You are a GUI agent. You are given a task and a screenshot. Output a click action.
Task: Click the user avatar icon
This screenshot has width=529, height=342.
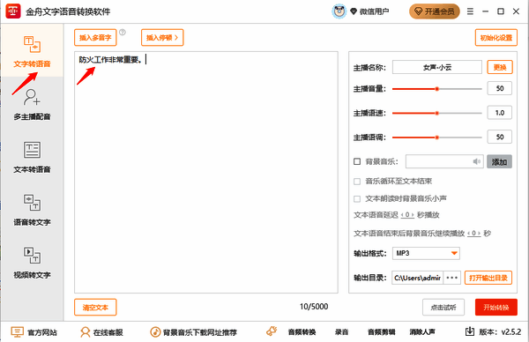(339, 11)
